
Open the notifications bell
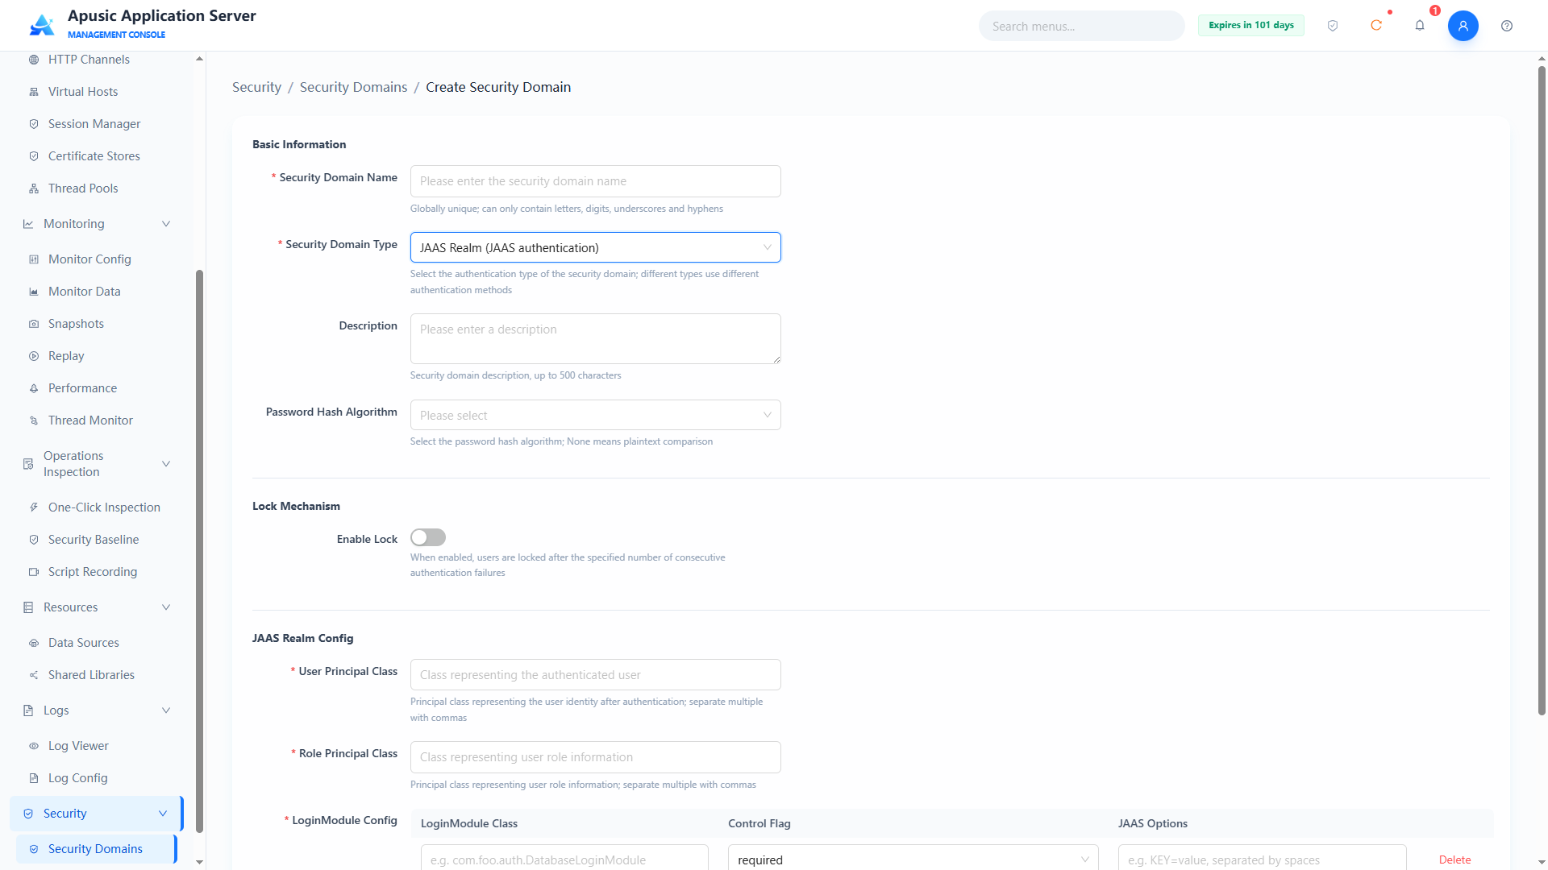pos(1420,26)
